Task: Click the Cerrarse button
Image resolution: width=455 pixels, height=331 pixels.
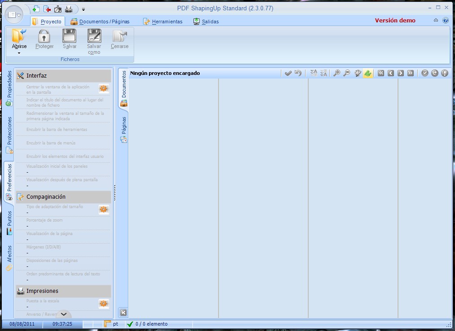Action: 119,39
